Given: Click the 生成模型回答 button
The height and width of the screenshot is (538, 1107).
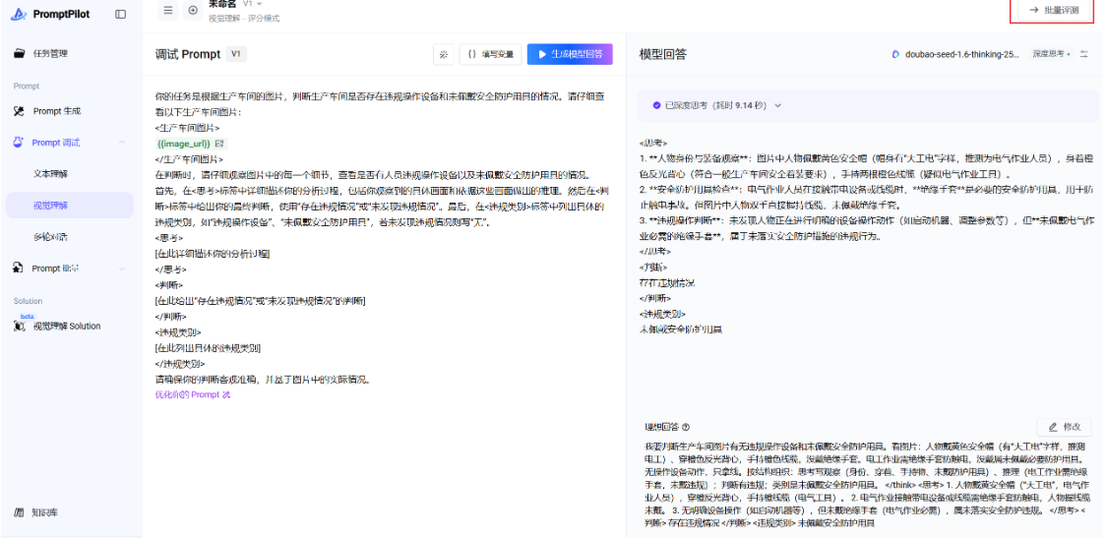Looking at the screenshot, I should 570,54.
